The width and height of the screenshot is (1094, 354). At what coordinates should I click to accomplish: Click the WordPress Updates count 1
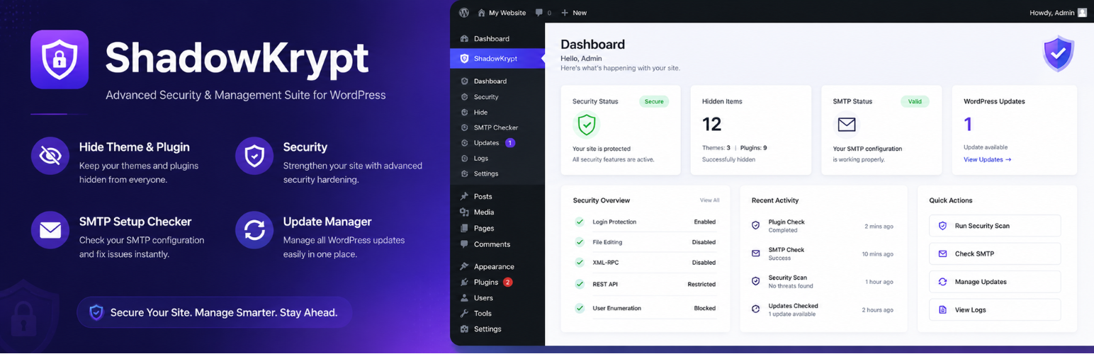click(968, 125)
